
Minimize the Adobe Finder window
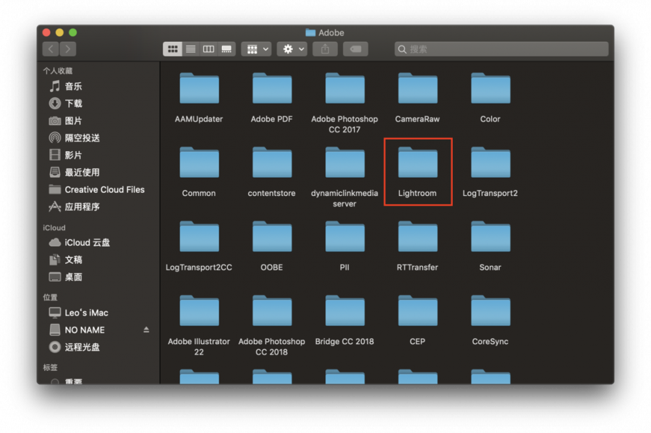[x=60, y=33]
